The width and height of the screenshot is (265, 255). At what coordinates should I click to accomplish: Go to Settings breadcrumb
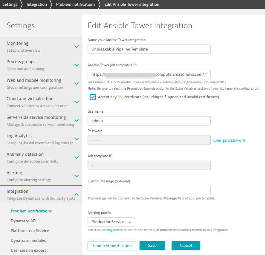pyautogui.click(x=10, y=4)
